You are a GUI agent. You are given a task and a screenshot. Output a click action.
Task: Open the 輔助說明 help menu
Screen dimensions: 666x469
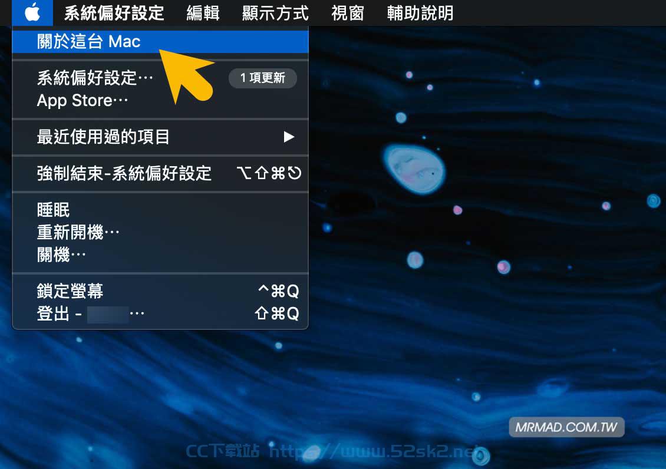(x=420, y=13)
